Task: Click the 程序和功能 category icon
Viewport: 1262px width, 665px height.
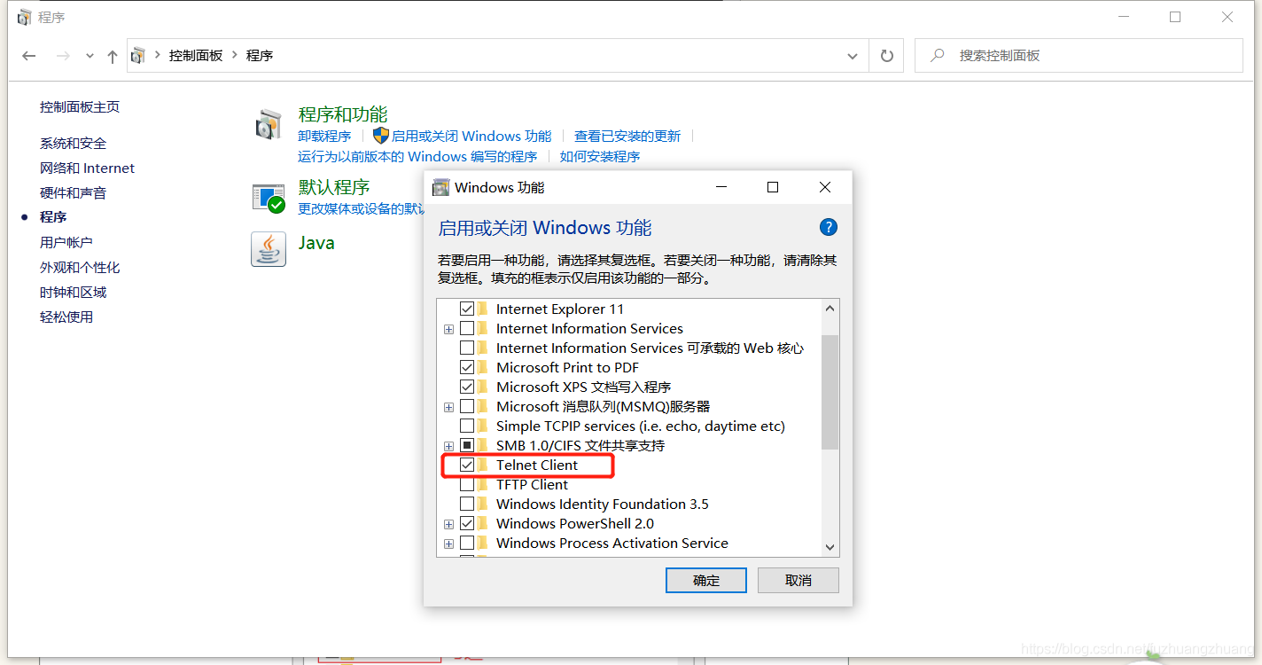Action: pos(269,125)
